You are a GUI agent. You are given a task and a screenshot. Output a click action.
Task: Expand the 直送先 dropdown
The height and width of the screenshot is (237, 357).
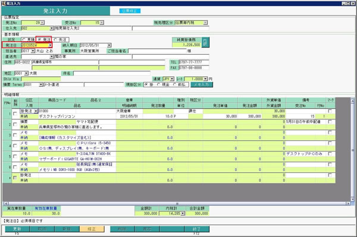[52, 56]
